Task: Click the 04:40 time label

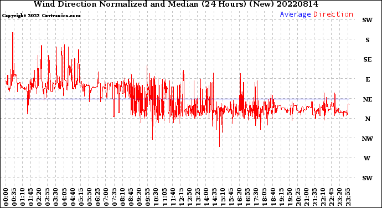Action: point(73,197)
